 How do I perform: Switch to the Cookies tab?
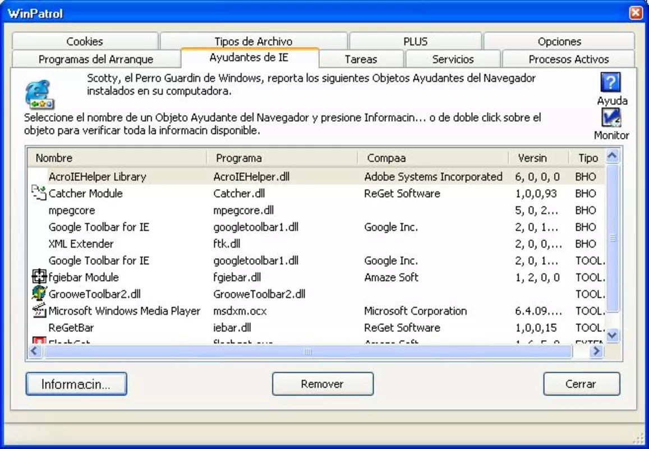point(85,41)
